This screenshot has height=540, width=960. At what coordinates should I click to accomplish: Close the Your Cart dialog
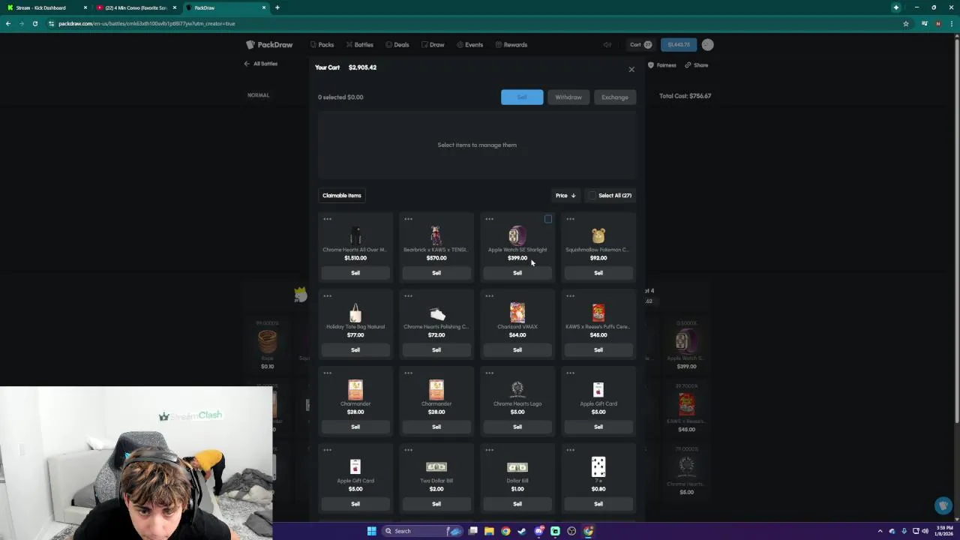[631, 70]
